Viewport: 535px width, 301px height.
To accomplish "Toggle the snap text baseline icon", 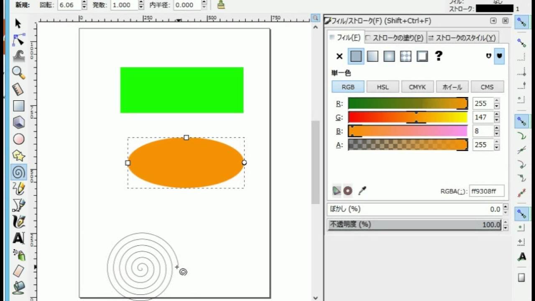I will click(x=522, y=257).
